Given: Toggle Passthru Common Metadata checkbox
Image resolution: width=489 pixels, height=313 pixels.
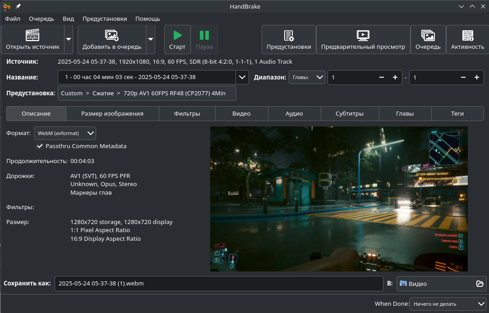Looking at the screenshot, I should point(40,146).
